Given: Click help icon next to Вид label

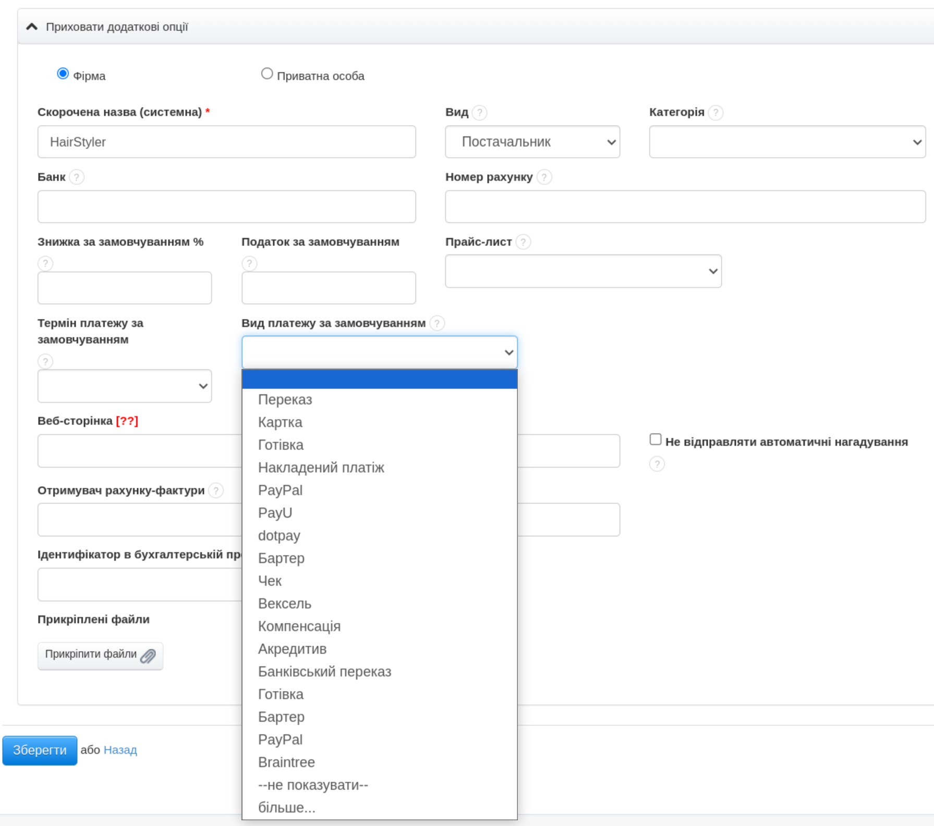Looking at the screenshot, I should 479,113.
